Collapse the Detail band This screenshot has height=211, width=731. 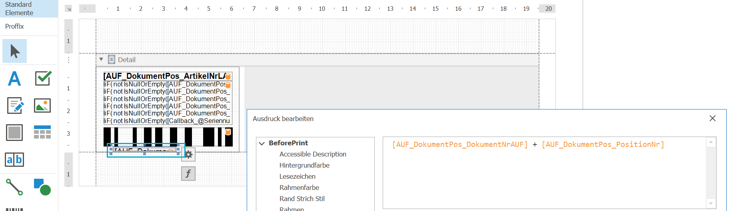[101, 59]
